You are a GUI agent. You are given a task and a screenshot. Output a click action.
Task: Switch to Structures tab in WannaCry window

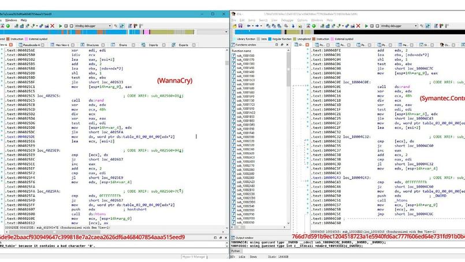(92, 45)
